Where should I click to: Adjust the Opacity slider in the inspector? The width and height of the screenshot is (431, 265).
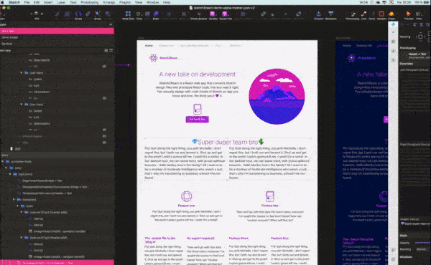[423, 243]
